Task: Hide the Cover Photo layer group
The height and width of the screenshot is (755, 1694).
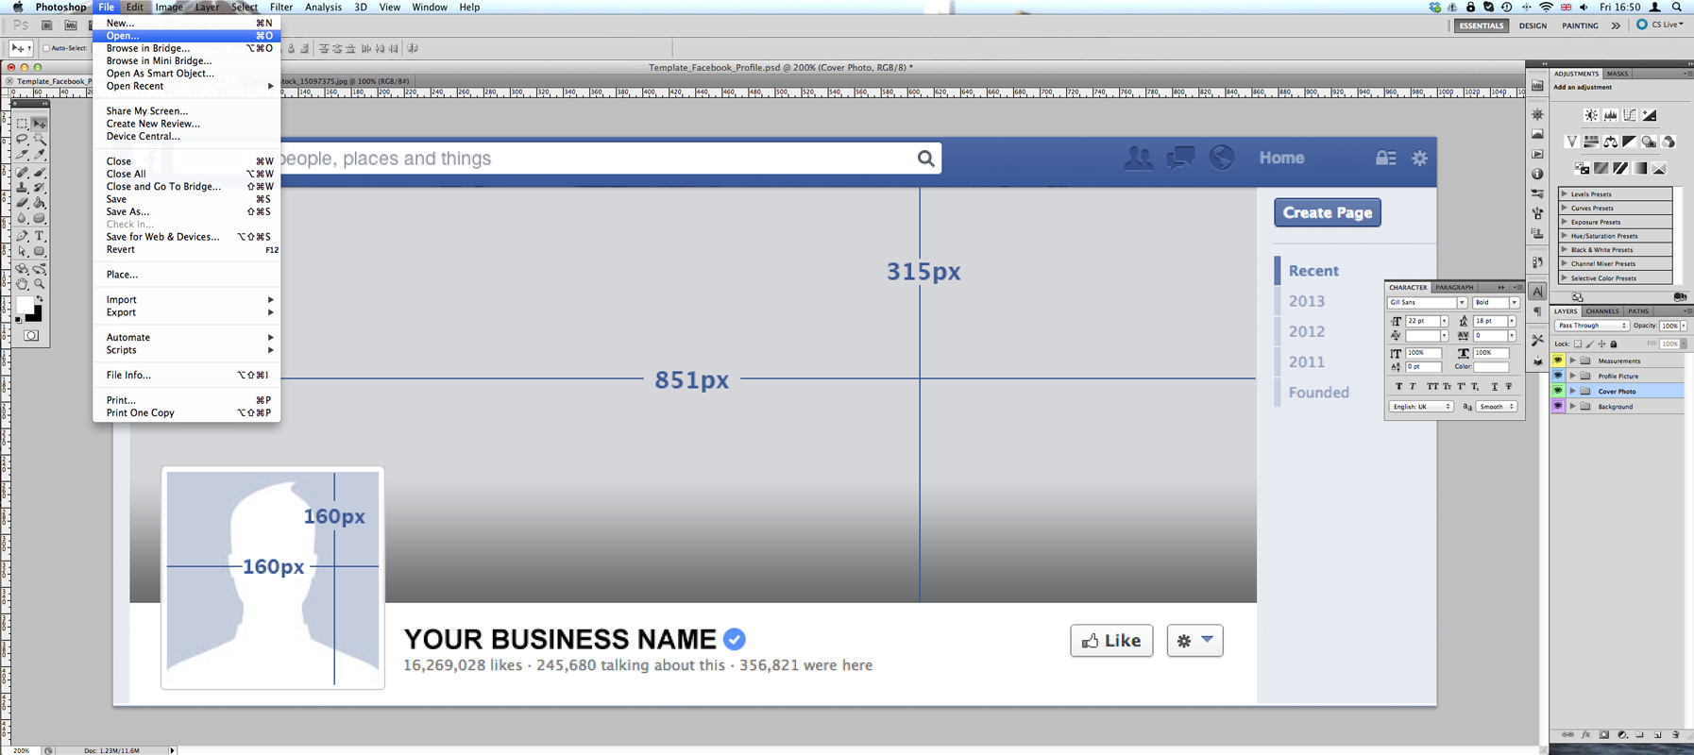Action: 1558,391
